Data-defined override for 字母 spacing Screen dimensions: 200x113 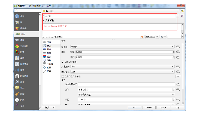click(x=178, y=52)
